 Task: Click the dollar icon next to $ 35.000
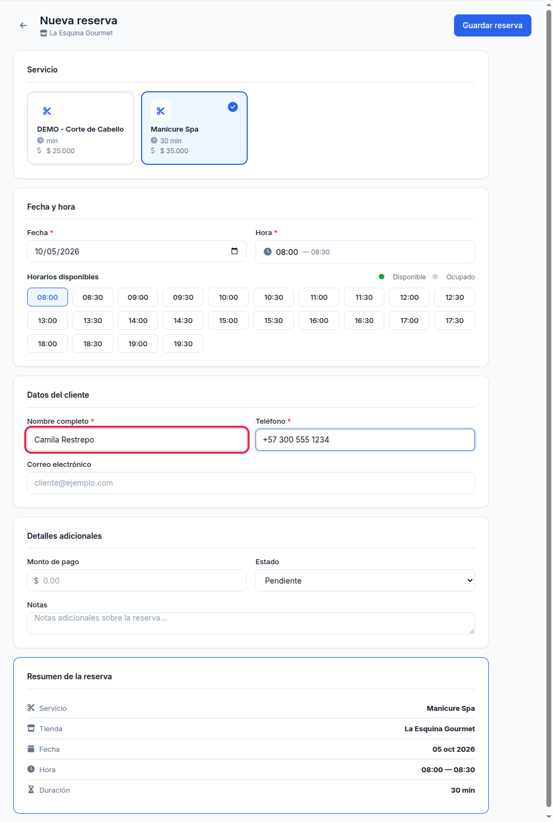153,150
